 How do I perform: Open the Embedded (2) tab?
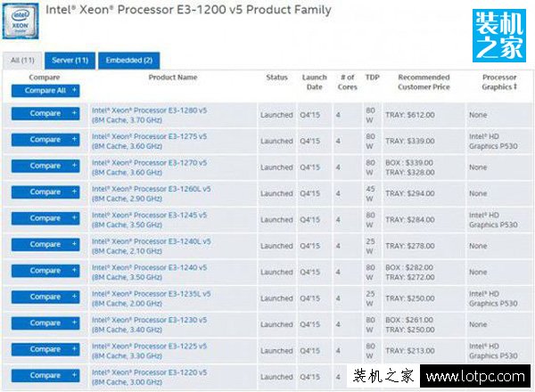(129, 61)
